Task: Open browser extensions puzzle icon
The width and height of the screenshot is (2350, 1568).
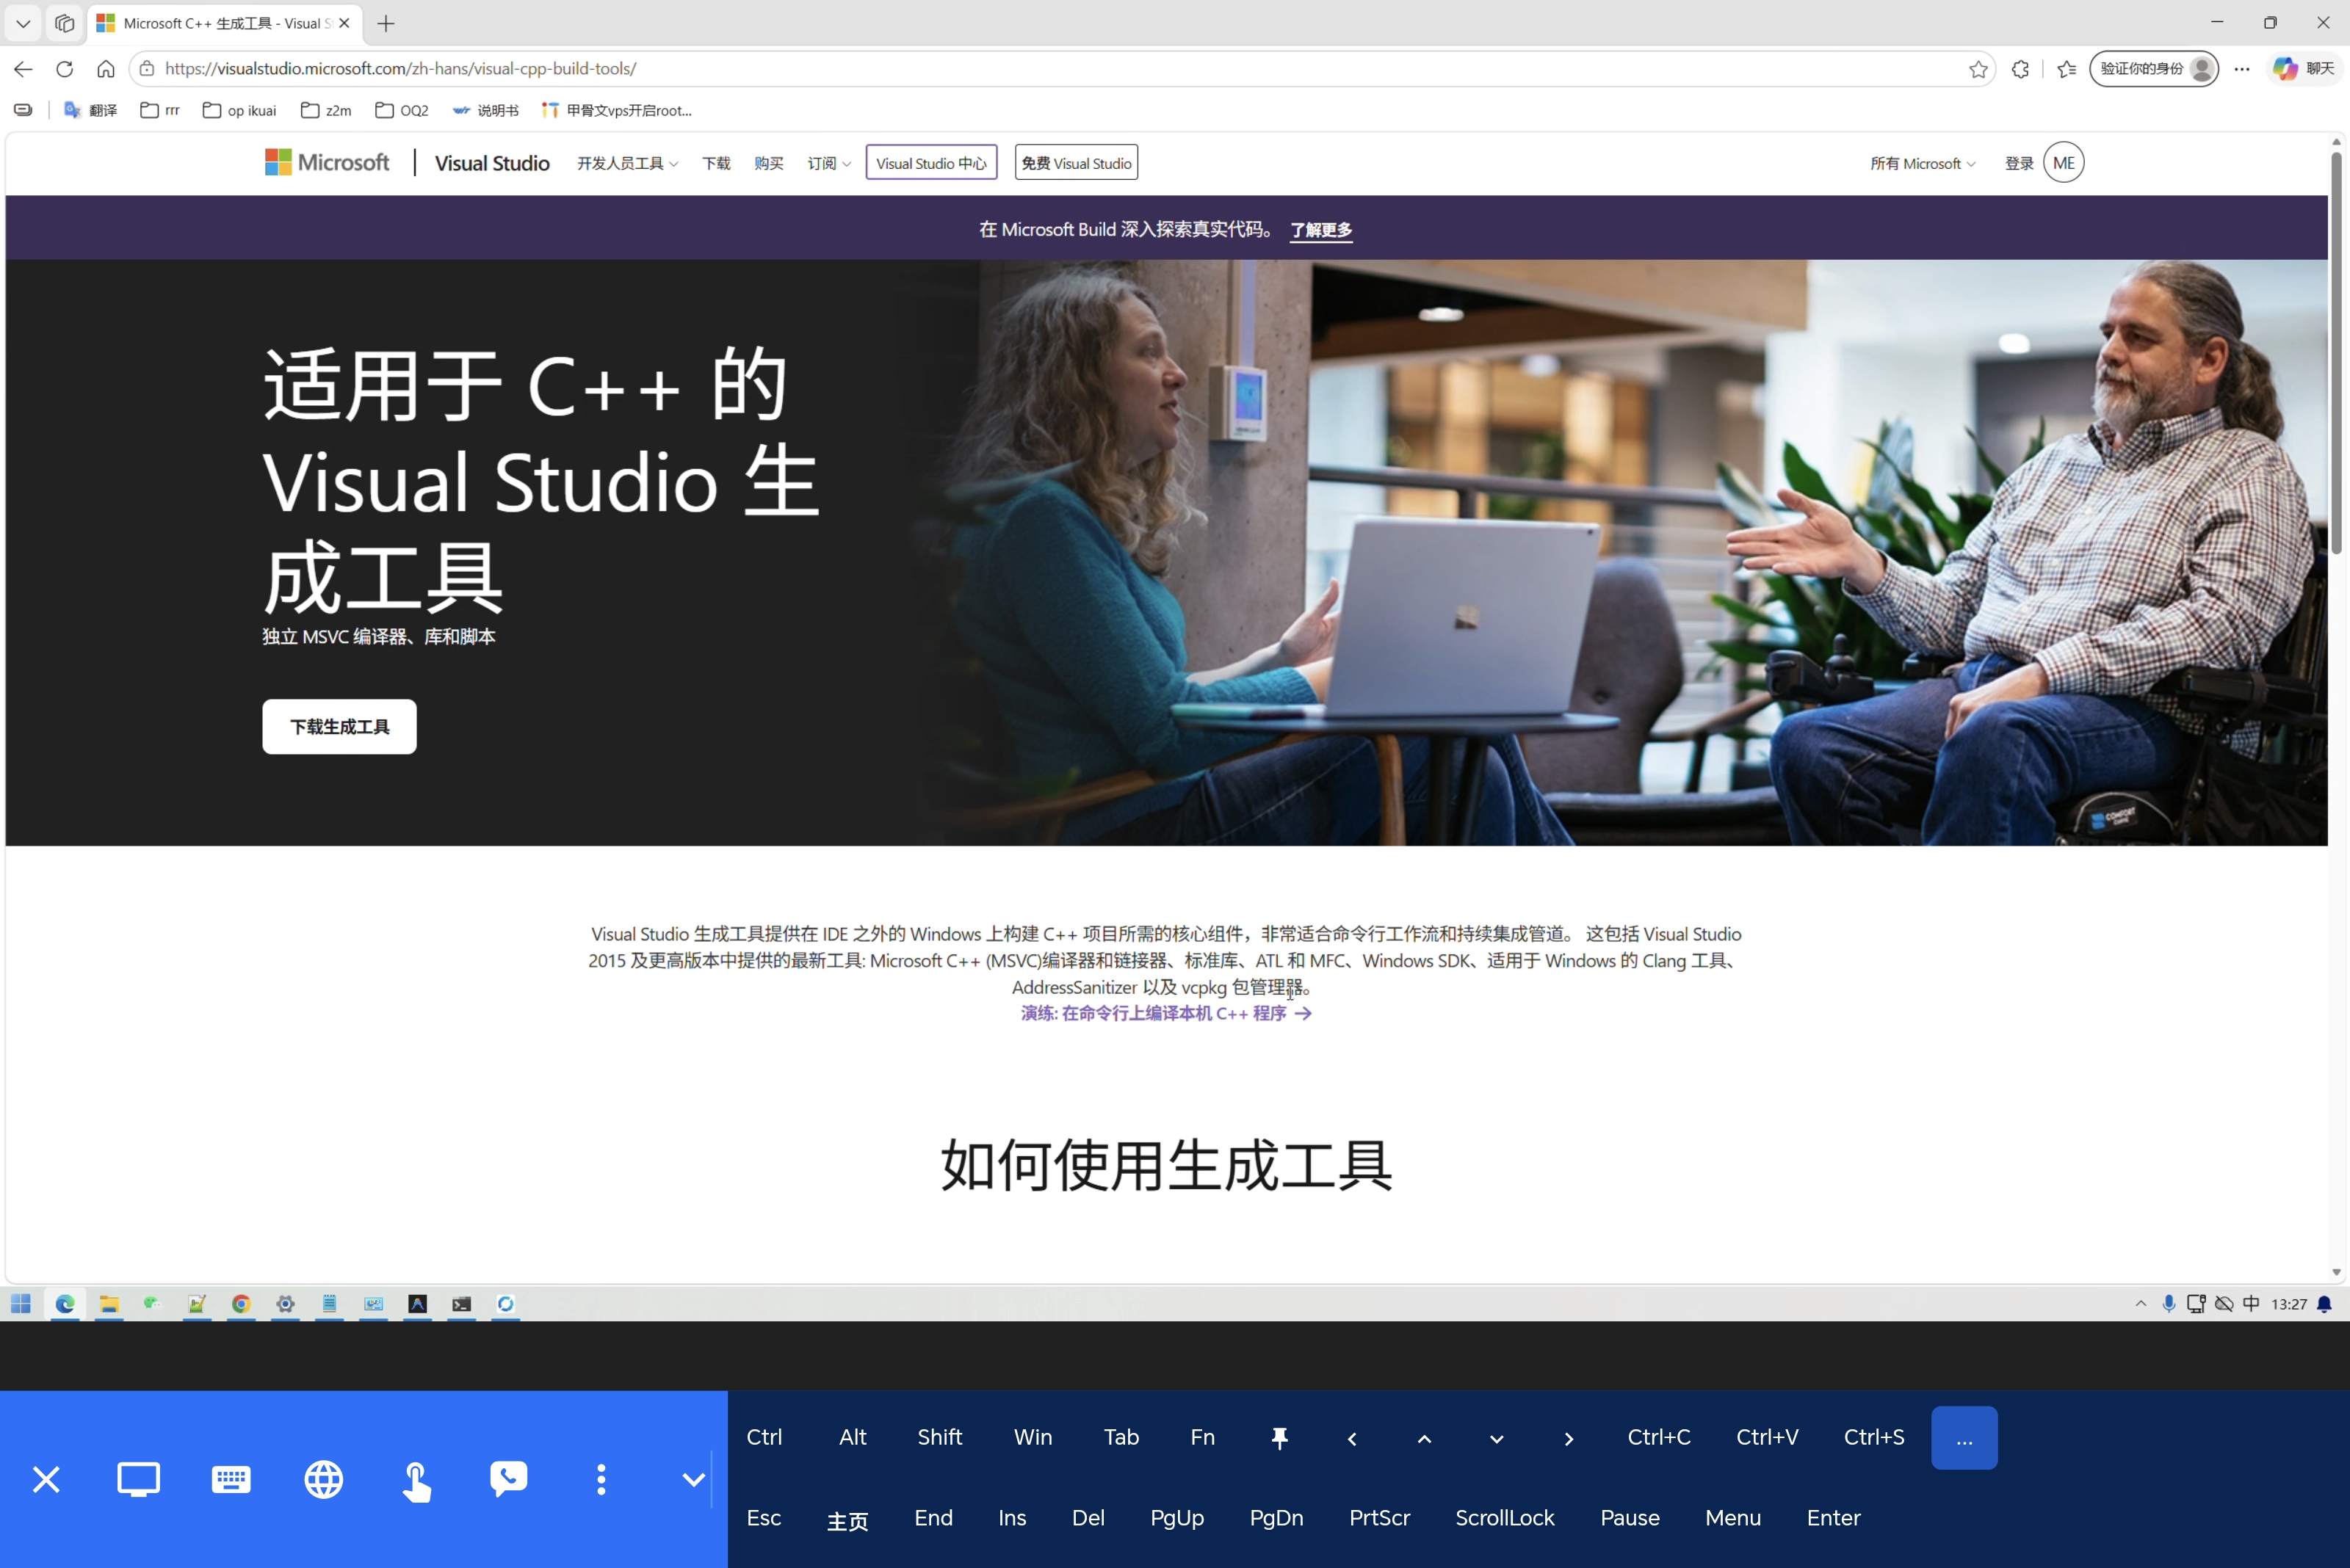Action: pos(2020,69)
